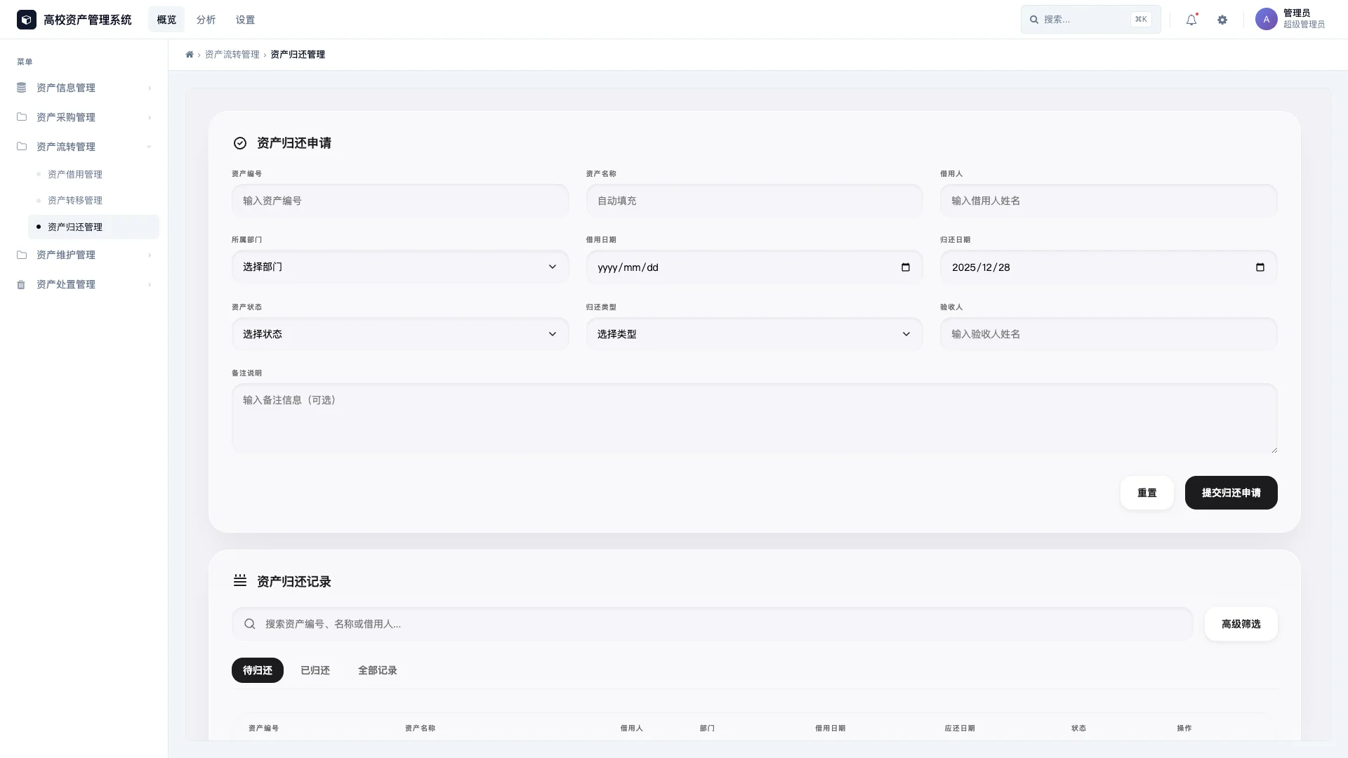1348x758 pixels.
Task: Click the search magnifier icon in records
Action: [x=250, y=624]
